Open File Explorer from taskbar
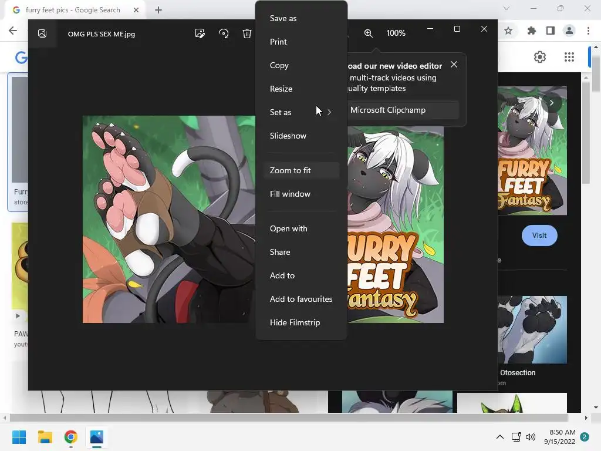601x451 pixels. pyautogui.click(x=45, y=437)
